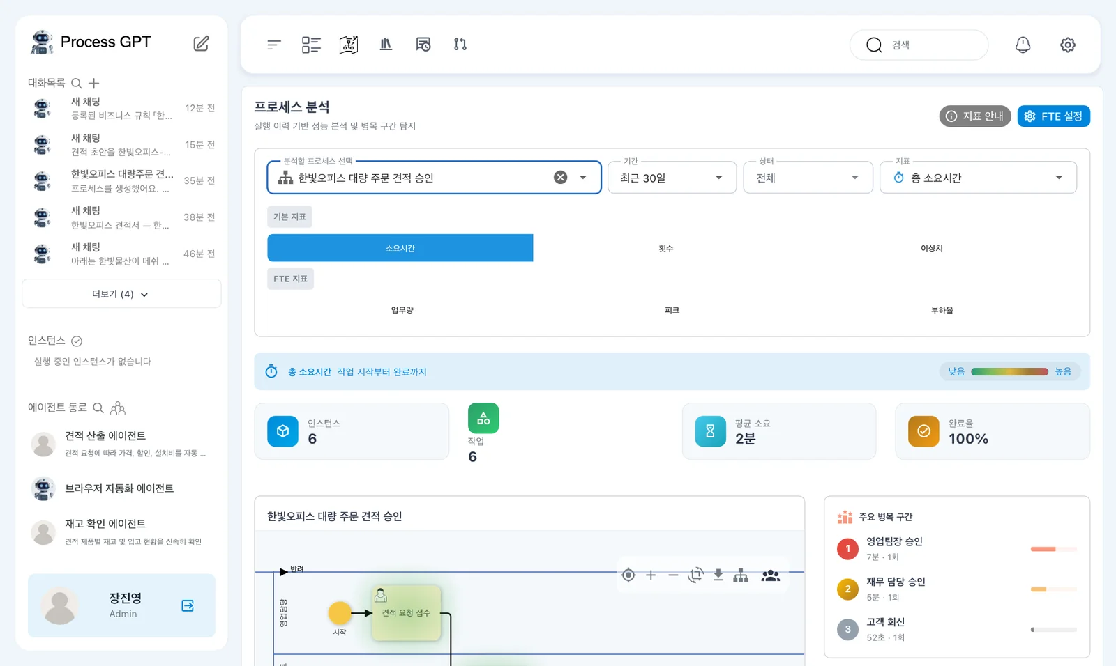Clear the selected process with the X button
The width and height of the screenshot is (1116, 666).
pos(561,178)
